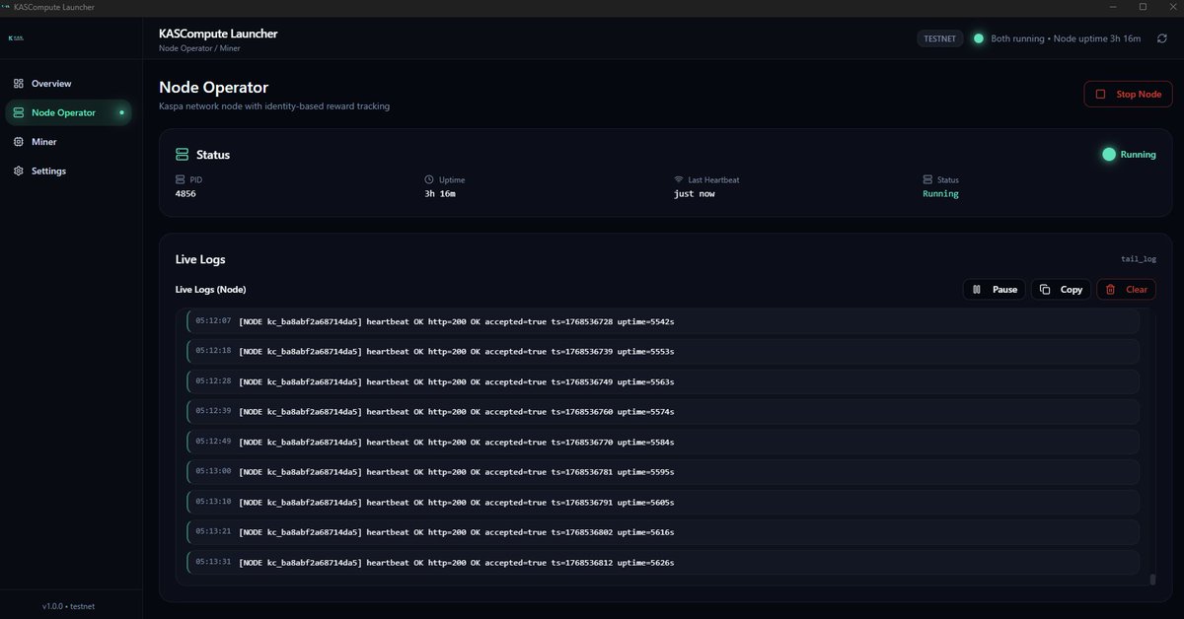Viewport: 1184px width, 619px height.
Task: Click the TESTNET network badge
Action: [939, 38]
